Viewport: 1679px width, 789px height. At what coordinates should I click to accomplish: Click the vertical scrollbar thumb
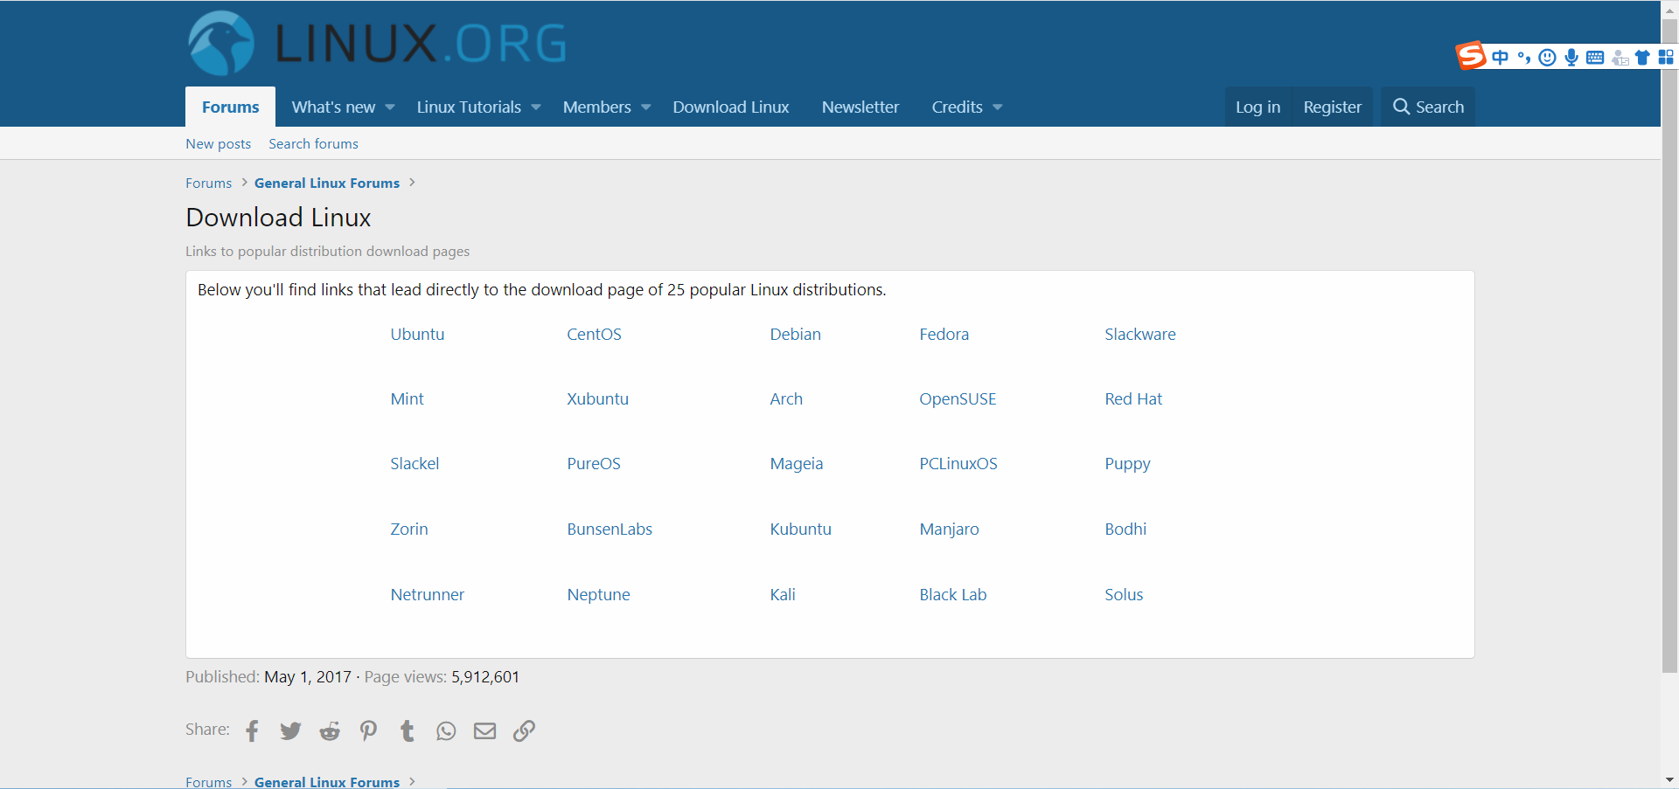[1669, 345]
